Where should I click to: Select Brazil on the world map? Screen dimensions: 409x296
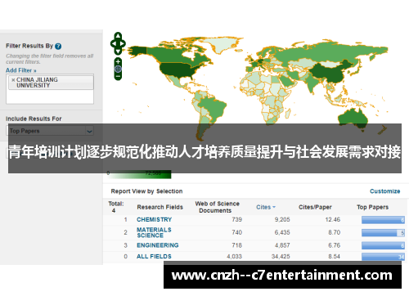215,108
